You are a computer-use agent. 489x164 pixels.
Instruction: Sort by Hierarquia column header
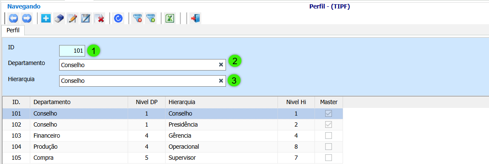pos(221,102)
